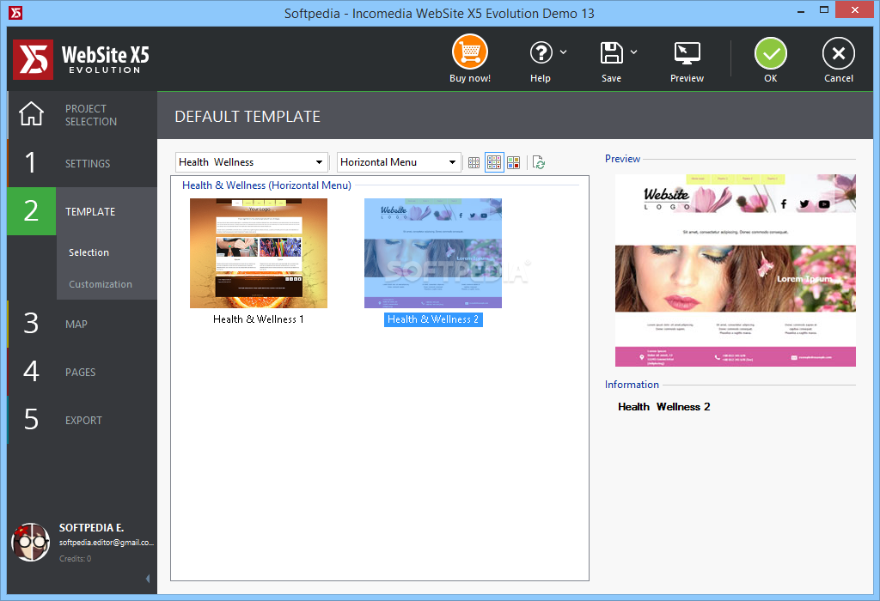The width and height of the screenshot is (880, 601).
Task: Select step 2 Template
Action: 82,211
